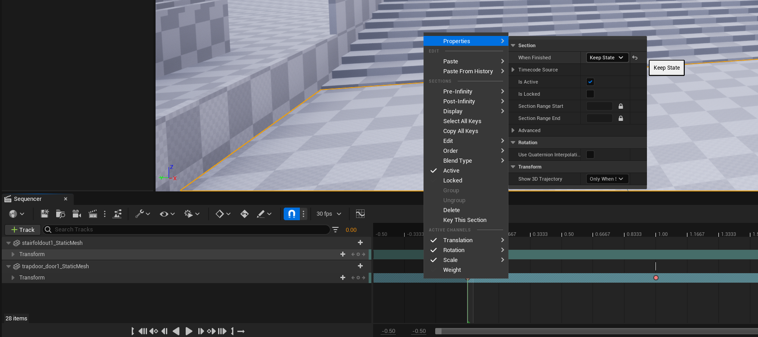Select the red keyframe on trapdoor track

[656, 278]
